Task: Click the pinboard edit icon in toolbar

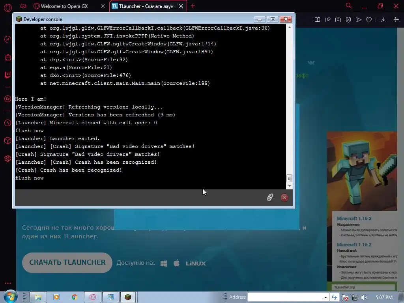Action: point(328,20)
